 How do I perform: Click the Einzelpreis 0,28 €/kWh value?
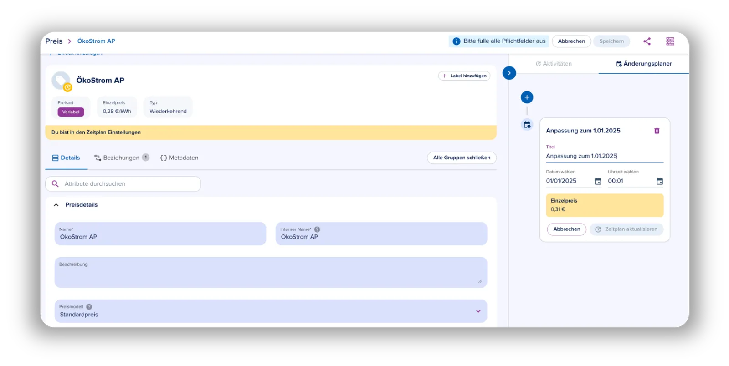(x=117, y=112)
